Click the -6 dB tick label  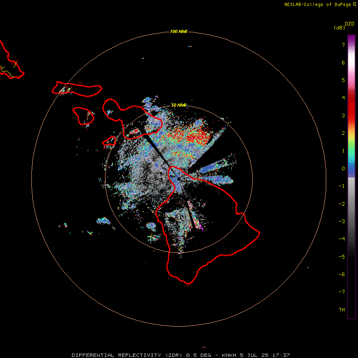pos(342,274)
